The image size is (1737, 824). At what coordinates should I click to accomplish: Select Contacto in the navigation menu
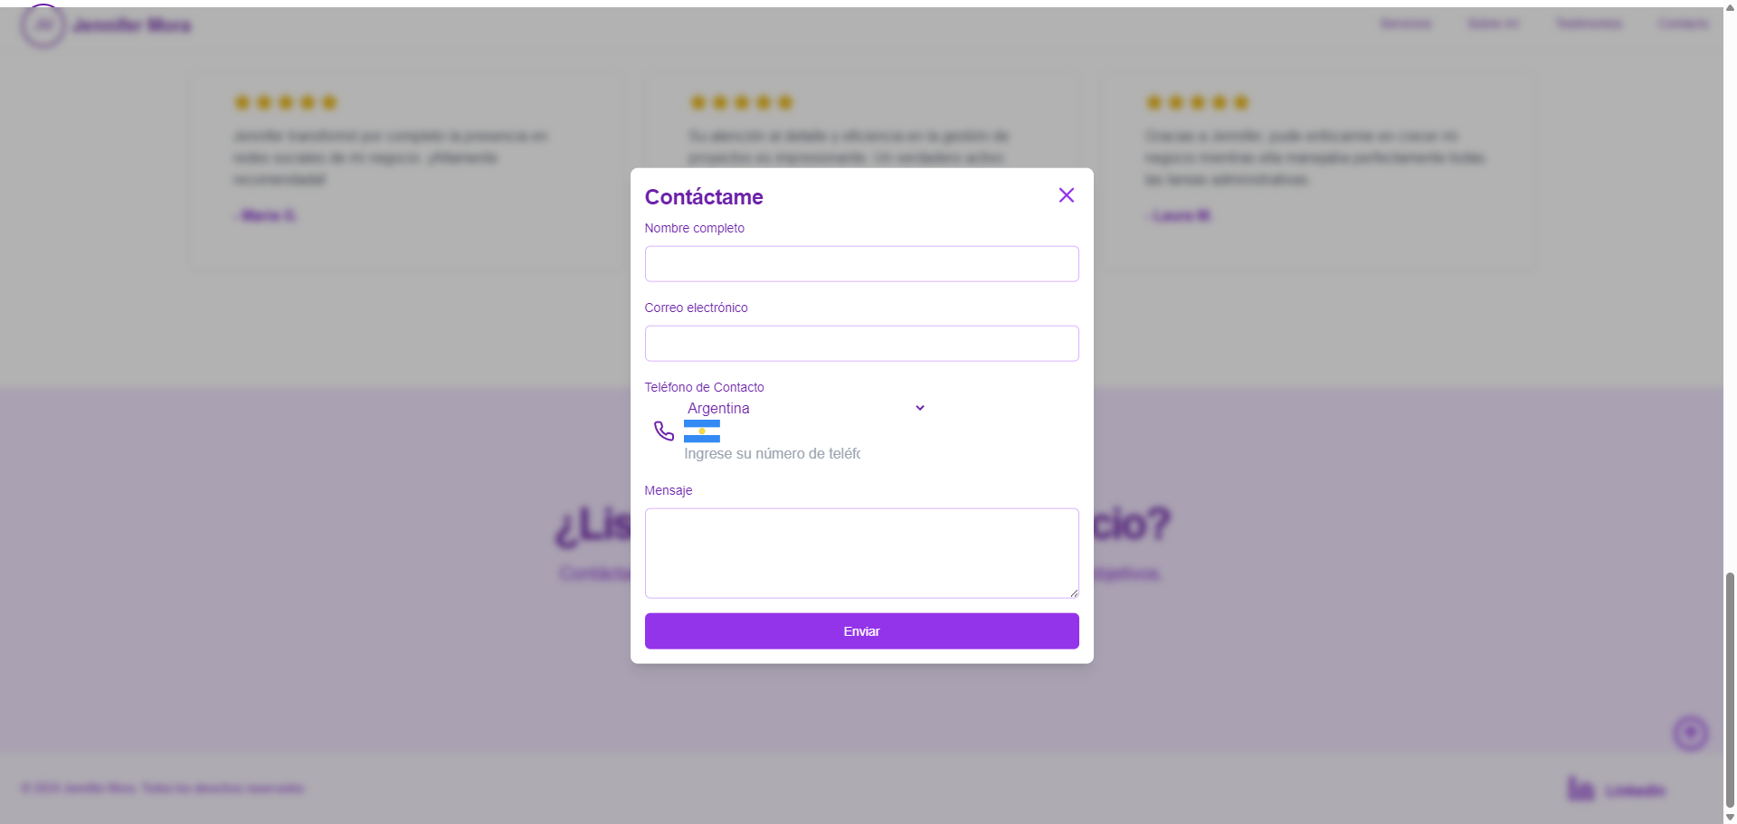[1684, 24]
